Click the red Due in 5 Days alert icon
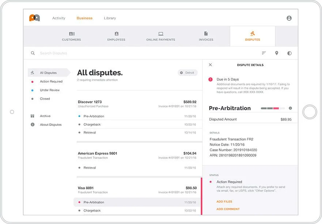This screenshot has width=322, height=224. 211,79
